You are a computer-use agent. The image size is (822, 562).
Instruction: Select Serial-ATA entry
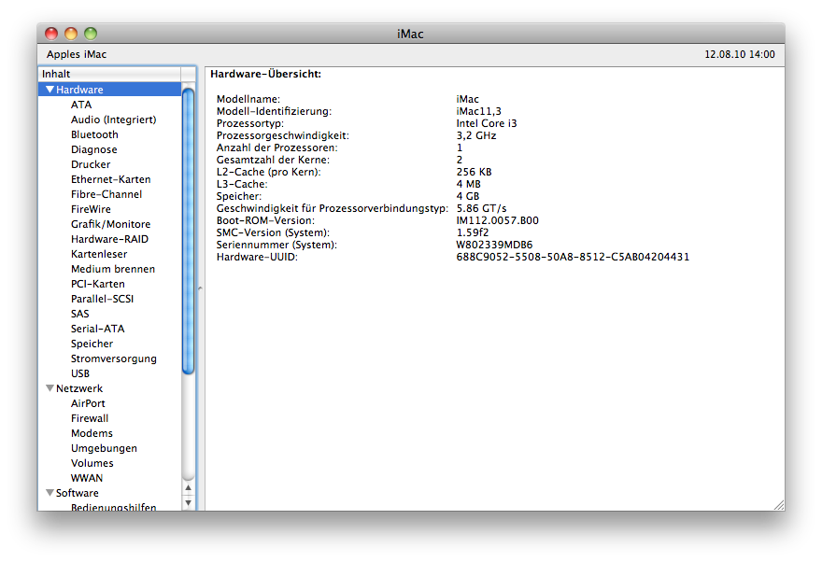pyautogui.click(x=98, y=329)
